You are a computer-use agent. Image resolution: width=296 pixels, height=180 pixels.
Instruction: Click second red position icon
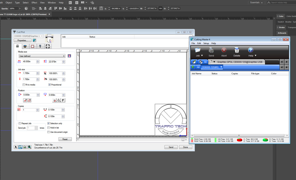click(29, 100)
